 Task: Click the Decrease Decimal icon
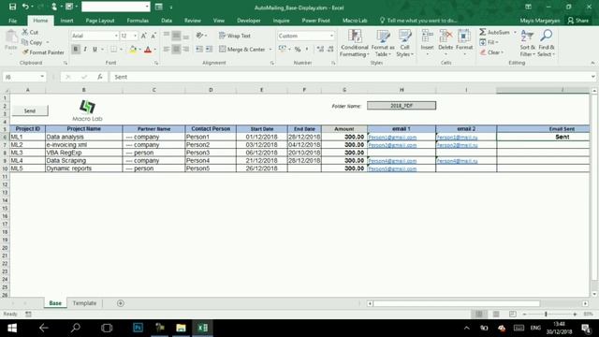click(330, 49)
